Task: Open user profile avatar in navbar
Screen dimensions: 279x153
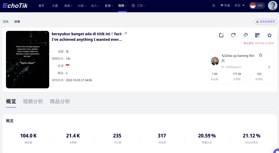Action: pos(273,6)
